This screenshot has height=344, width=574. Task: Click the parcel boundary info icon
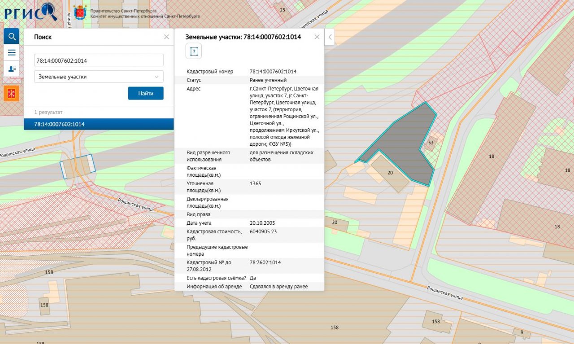(194, 52)
